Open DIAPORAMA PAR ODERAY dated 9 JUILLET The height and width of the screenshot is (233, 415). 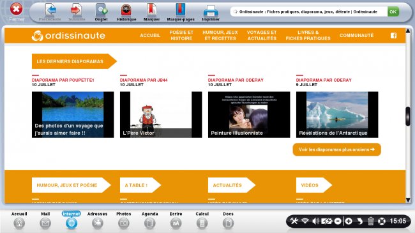(324, 80)
